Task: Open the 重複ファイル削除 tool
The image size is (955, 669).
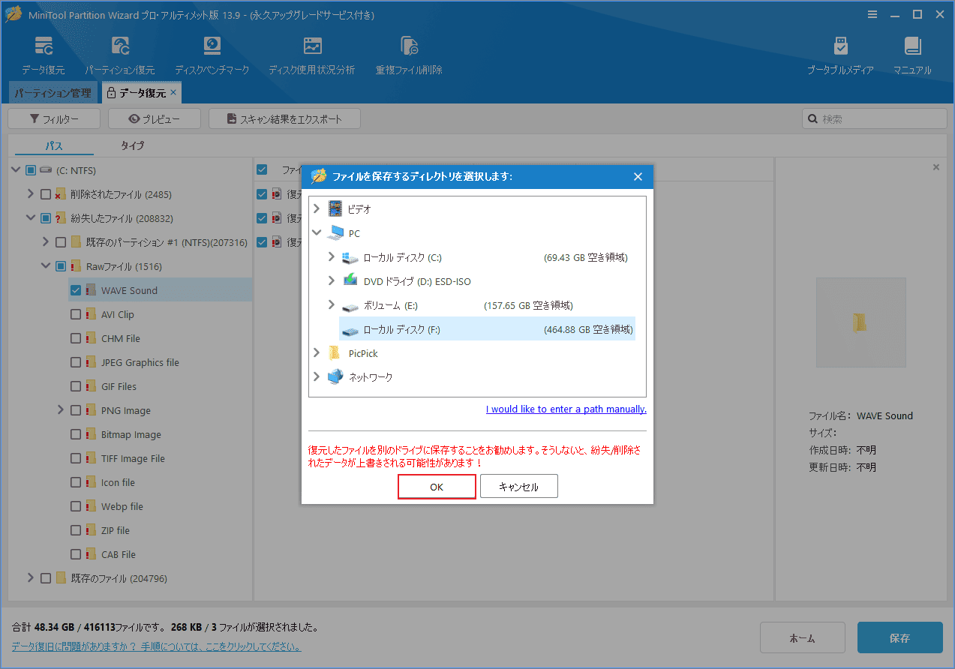Action: (x=409, y=55)
